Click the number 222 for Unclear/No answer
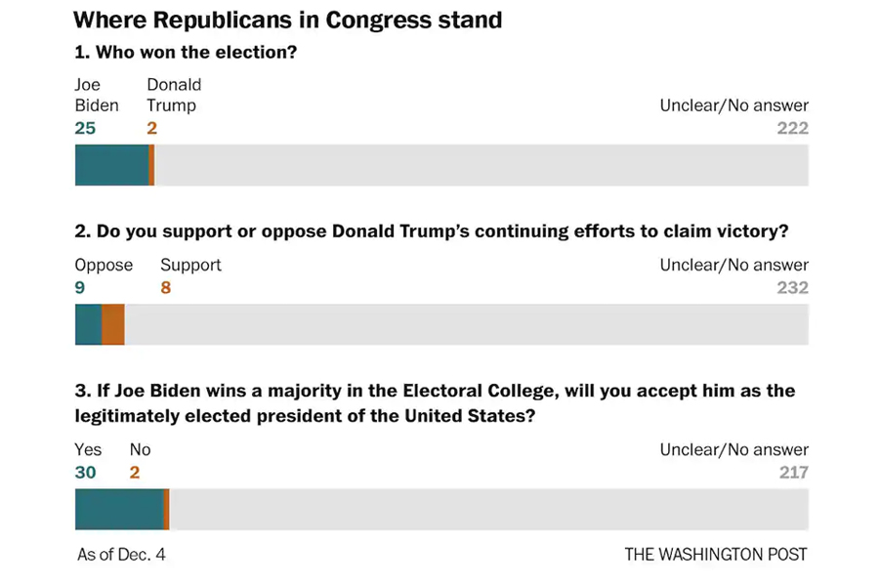The height and width of the screenshot is (586, 879). [x=793, y=128]
